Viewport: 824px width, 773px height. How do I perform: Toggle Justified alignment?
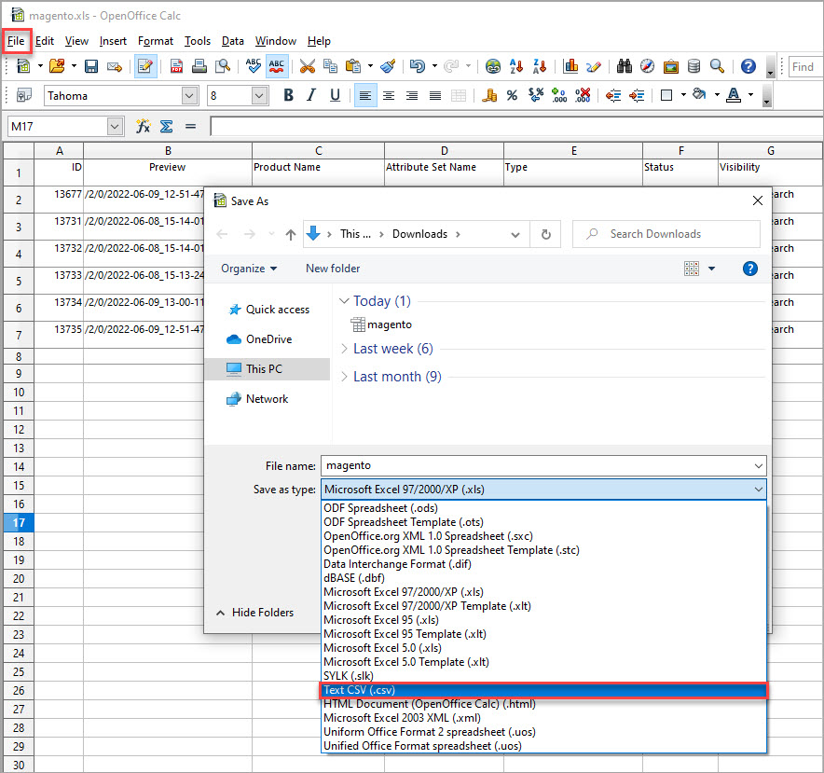pyautogui.click(x=435, y=95)
